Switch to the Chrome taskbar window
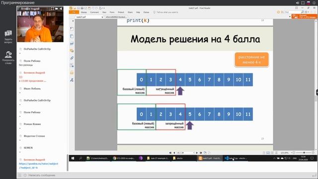This screenshot has width=318, height=179. coord(124,158)
